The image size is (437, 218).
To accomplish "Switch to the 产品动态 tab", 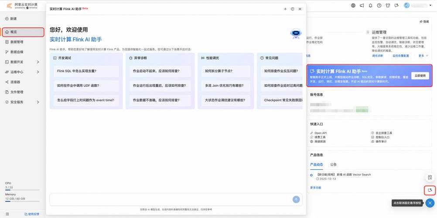I will (317, 164).
